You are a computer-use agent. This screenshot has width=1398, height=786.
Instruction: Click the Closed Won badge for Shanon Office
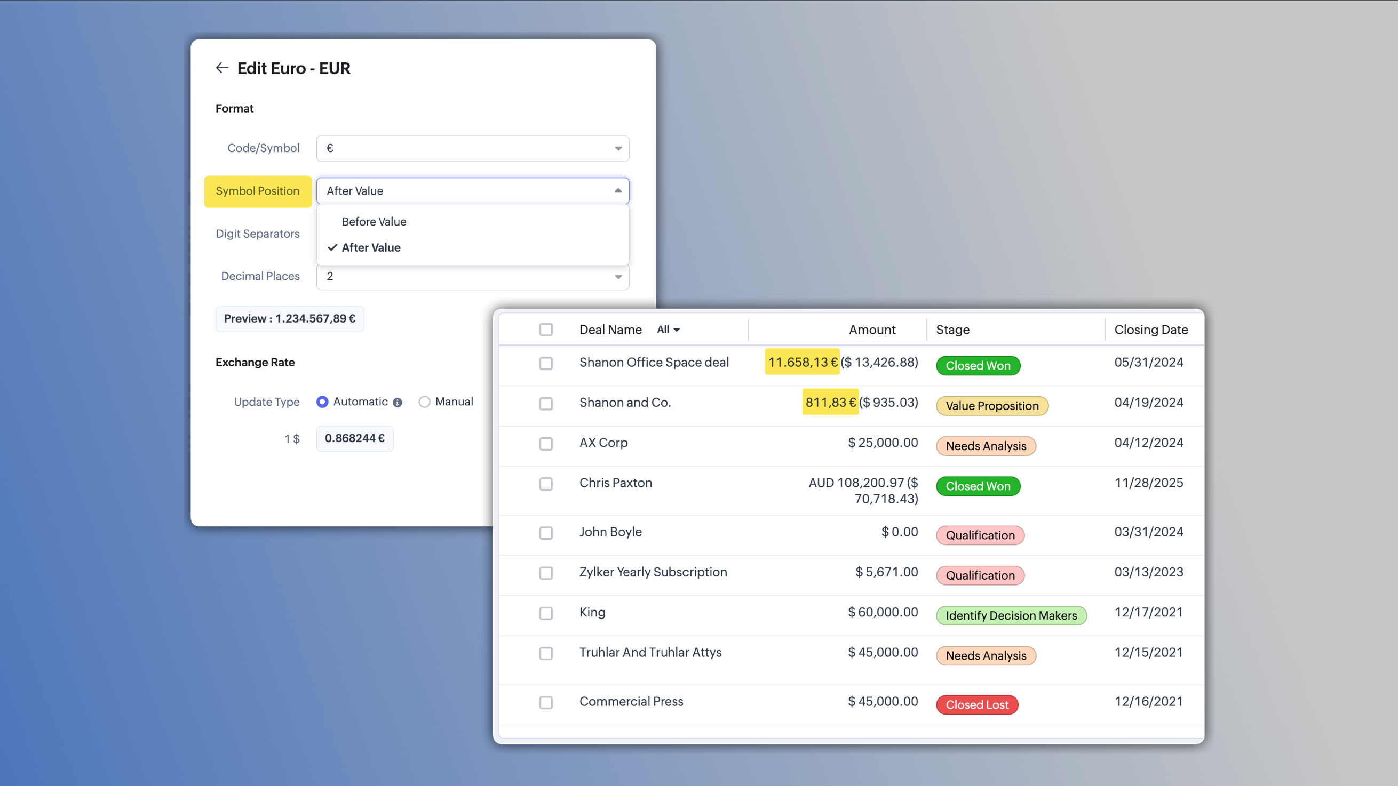(x=978, y=366)
